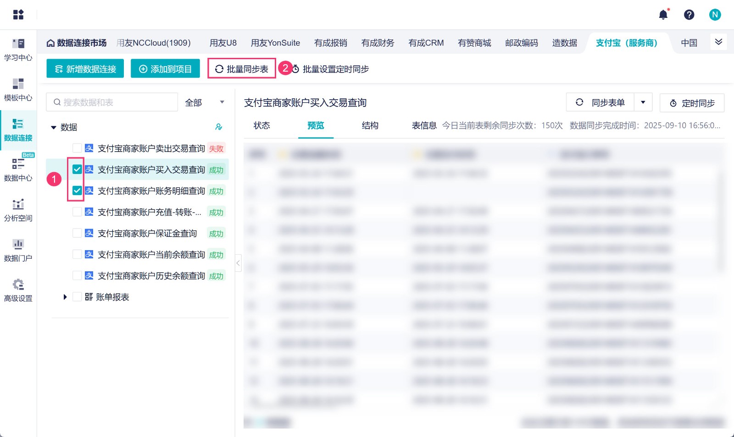Go to 学习中心 in the sidebar

18,50
